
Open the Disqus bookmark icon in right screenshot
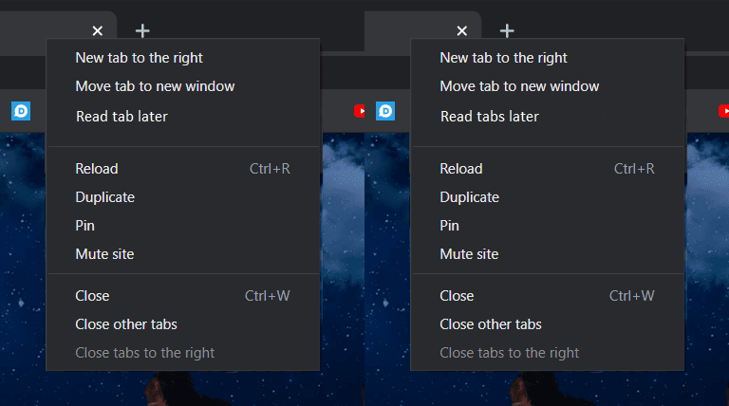pos(385,111)
